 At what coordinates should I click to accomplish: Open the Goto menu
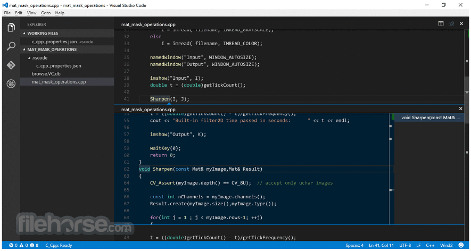[46, 13]
